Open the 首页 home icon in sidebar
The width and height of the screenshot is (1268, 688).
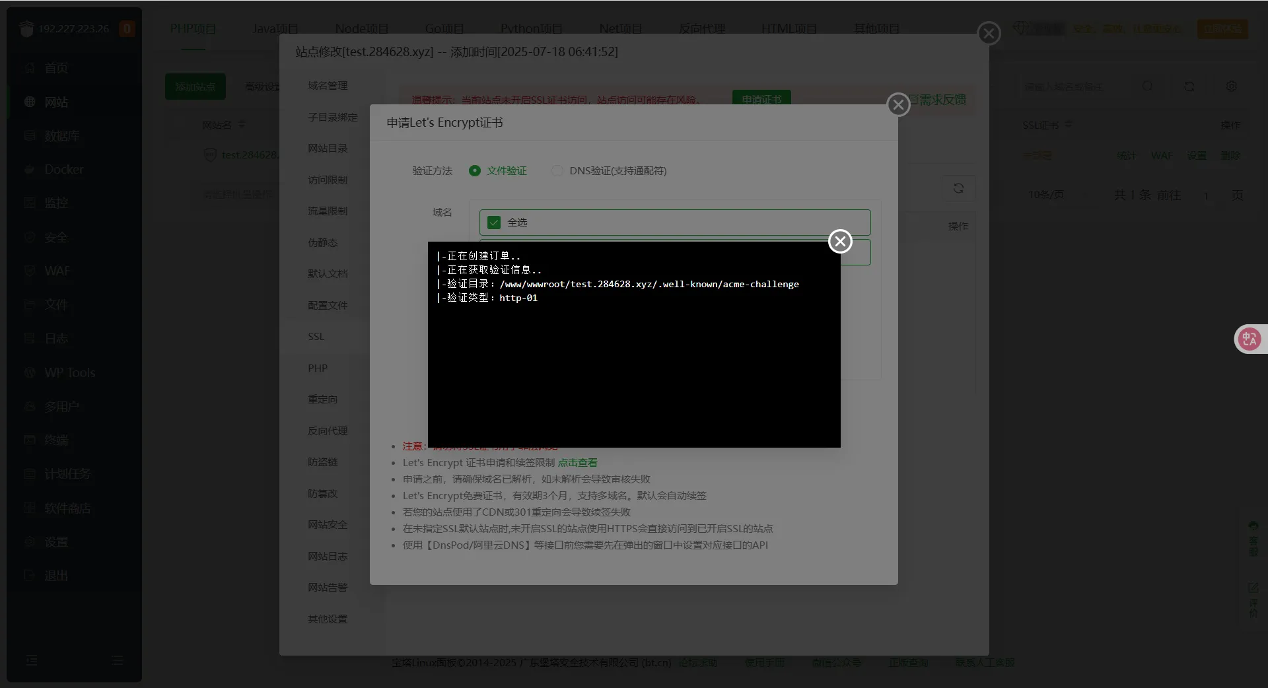[30, 68]
